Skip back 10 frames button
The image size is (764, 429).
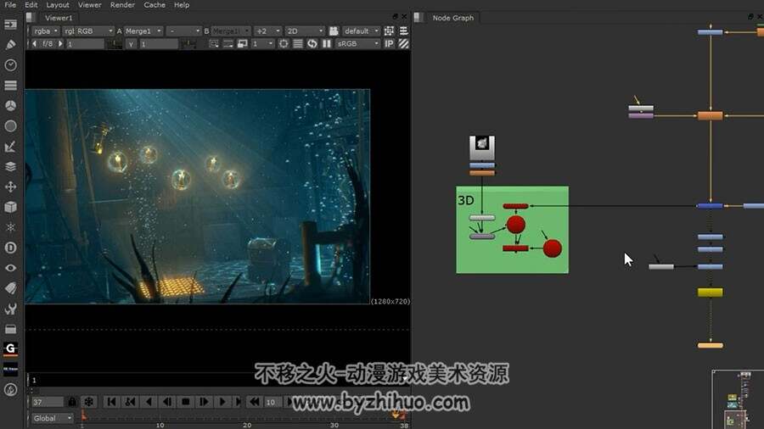click(255, 402)
